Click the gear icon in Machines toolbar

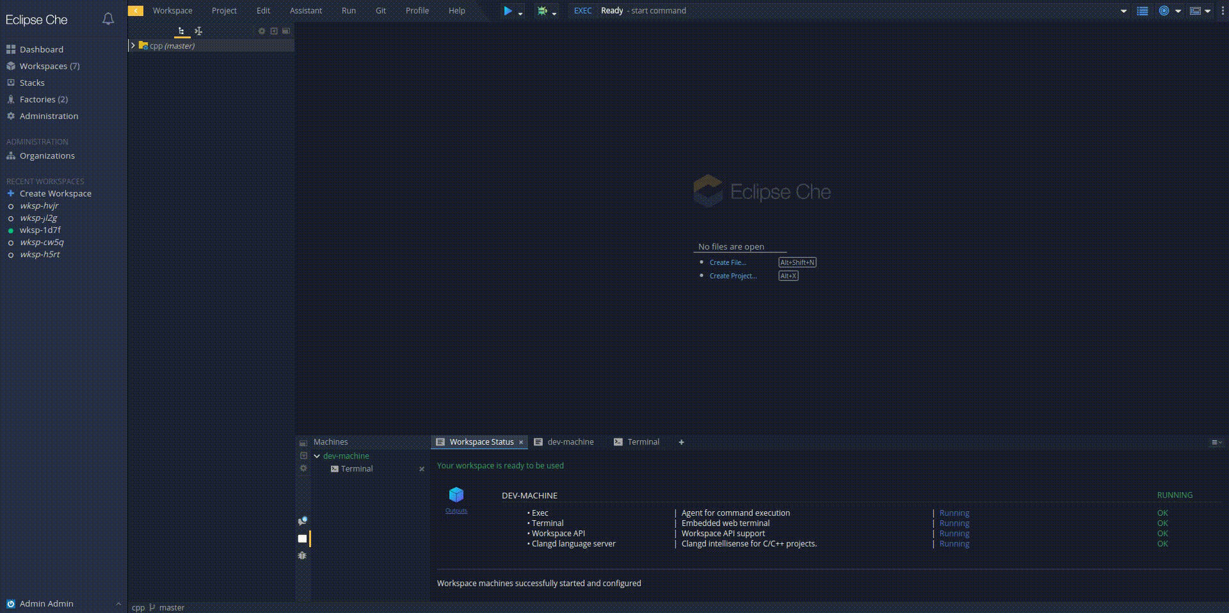tap(303, 468)
